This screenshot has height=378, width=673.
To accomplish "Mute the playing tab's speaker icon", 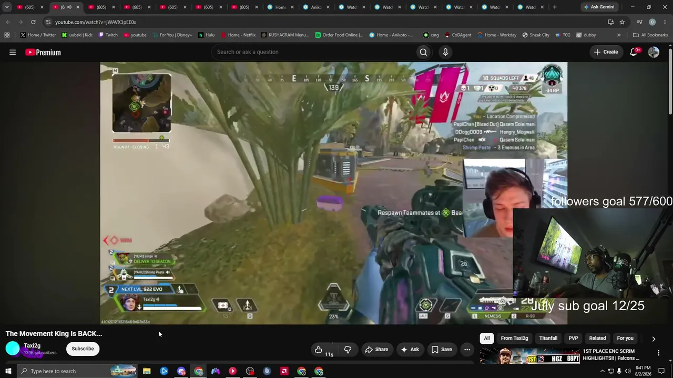I will 69,7.
